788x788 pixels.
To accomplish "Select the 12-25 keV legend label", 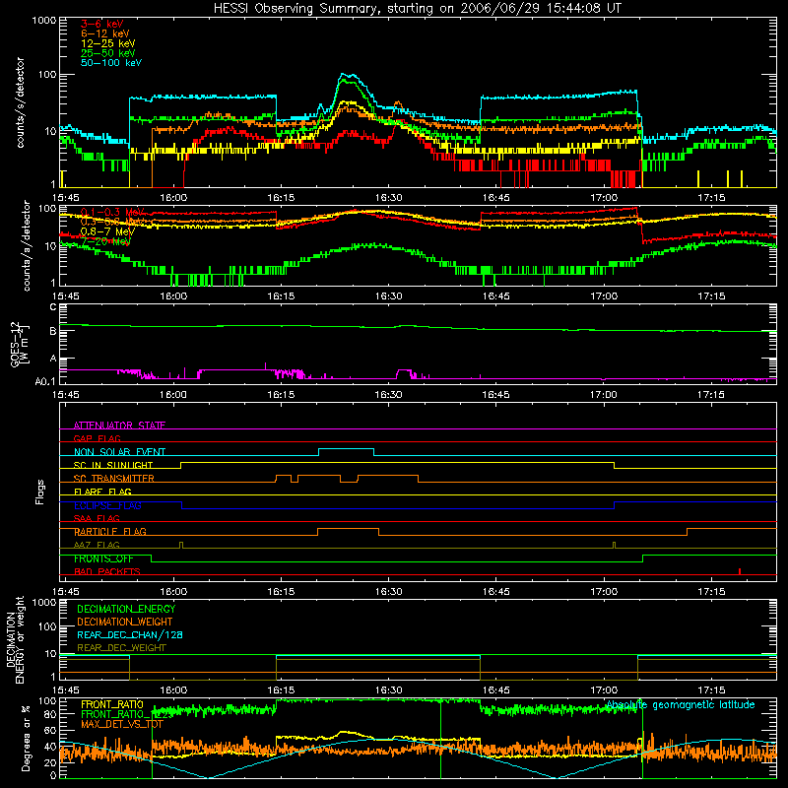I will pos(108,43).
